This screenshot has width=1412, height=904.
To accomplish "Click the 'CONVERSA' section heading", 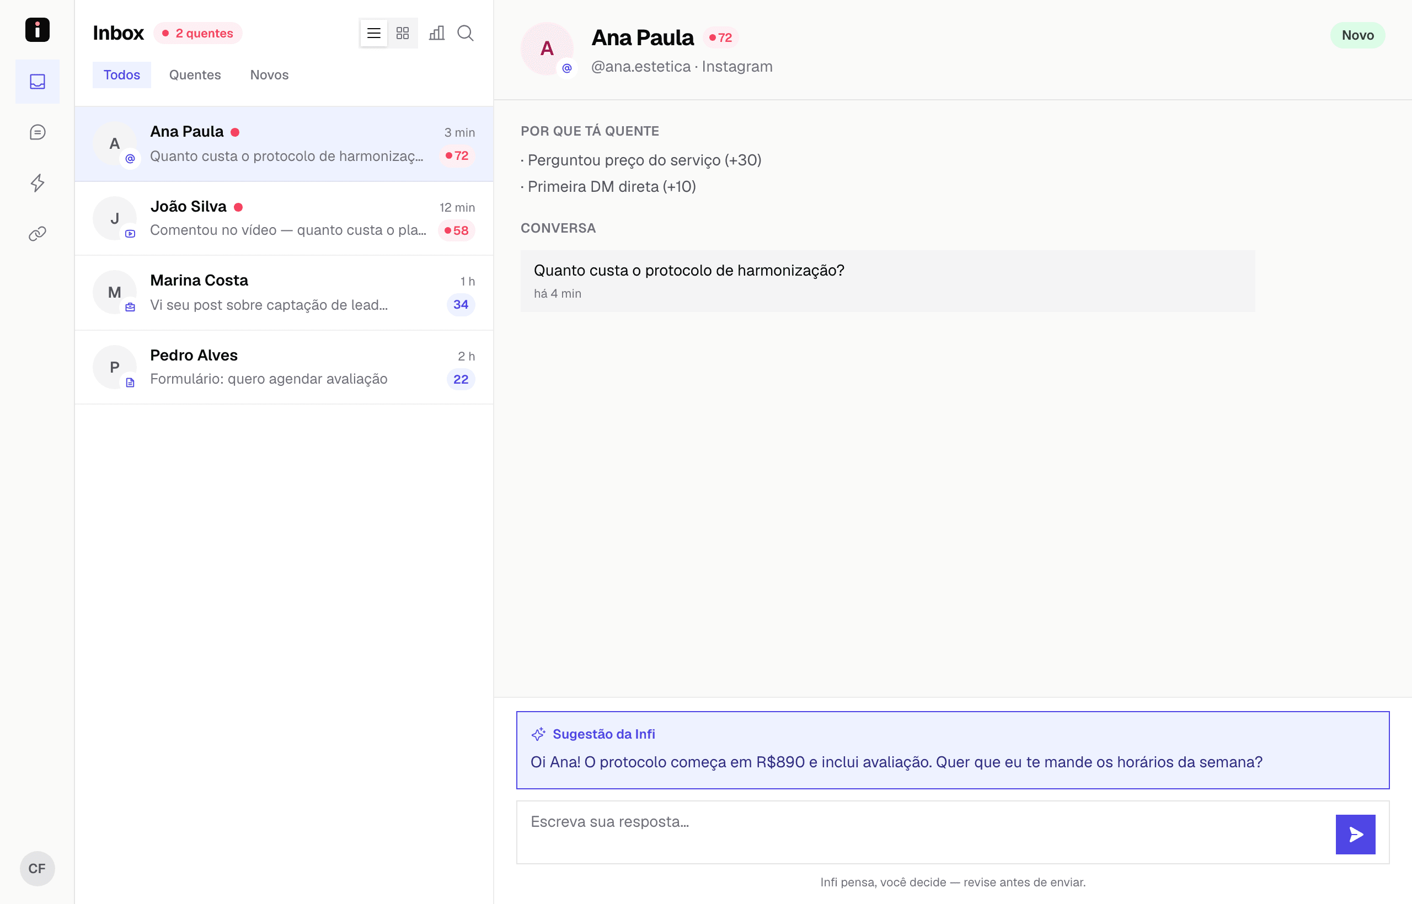I will (x=558, y=228).
